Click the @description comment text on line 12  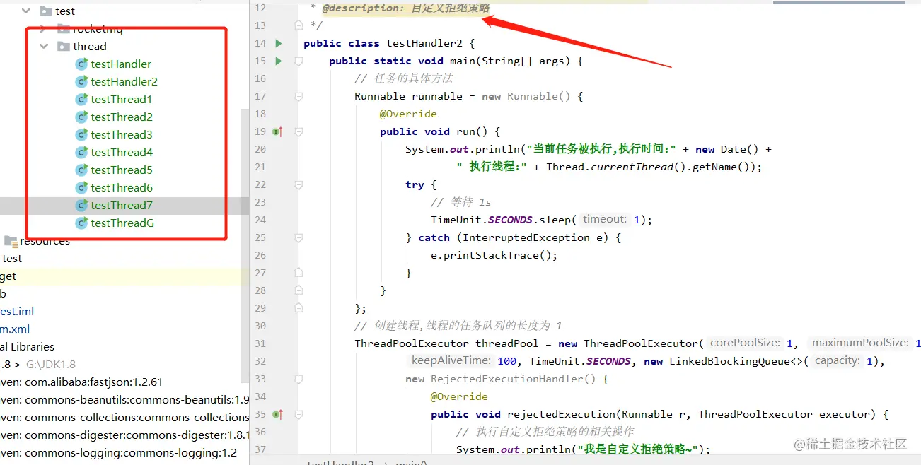pos(406,8)
